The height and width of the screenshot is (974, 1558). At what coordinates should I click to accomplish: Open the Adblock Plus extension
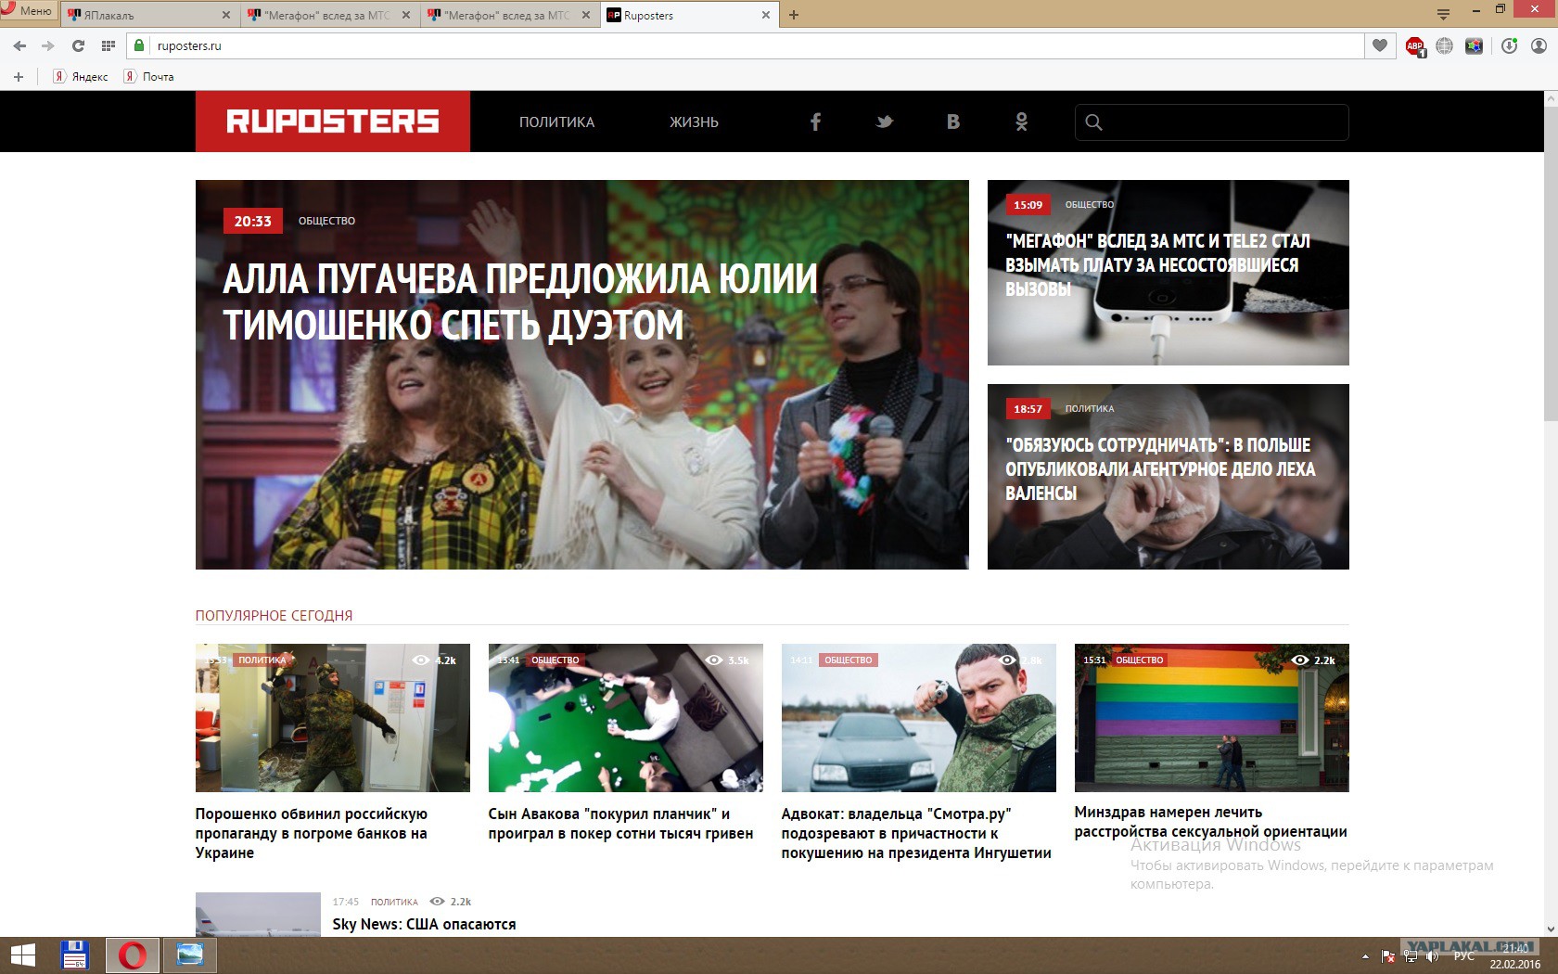(x=1415, y=46)
